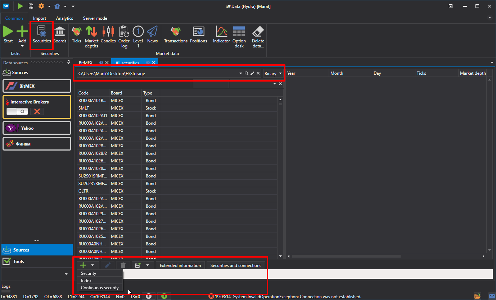Click the search icon in storage path field

(247, 73)
